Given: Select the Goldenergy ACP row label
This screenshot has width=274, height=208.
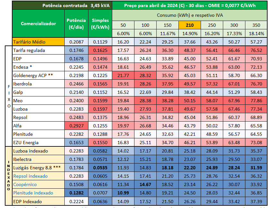Looking at the screenshot, I should (33, 75).
